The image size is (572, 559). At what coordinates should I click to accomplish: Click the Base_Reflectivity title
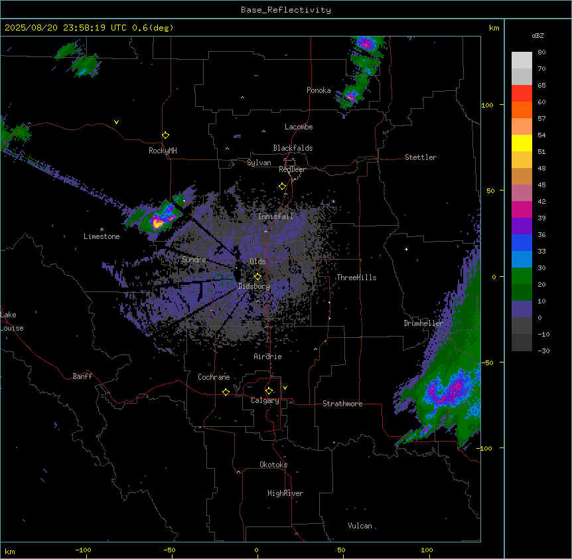click(x=286, y=10)
